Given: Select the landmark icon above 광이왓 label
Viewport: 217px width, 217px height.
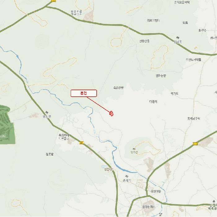Looking at the screenshot, I should click(47, 112).
